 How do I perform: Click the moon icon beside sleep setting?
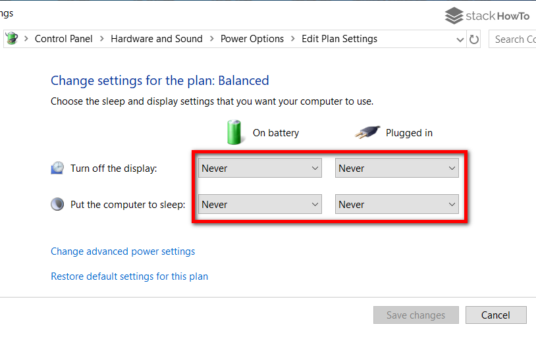(57, 205)
